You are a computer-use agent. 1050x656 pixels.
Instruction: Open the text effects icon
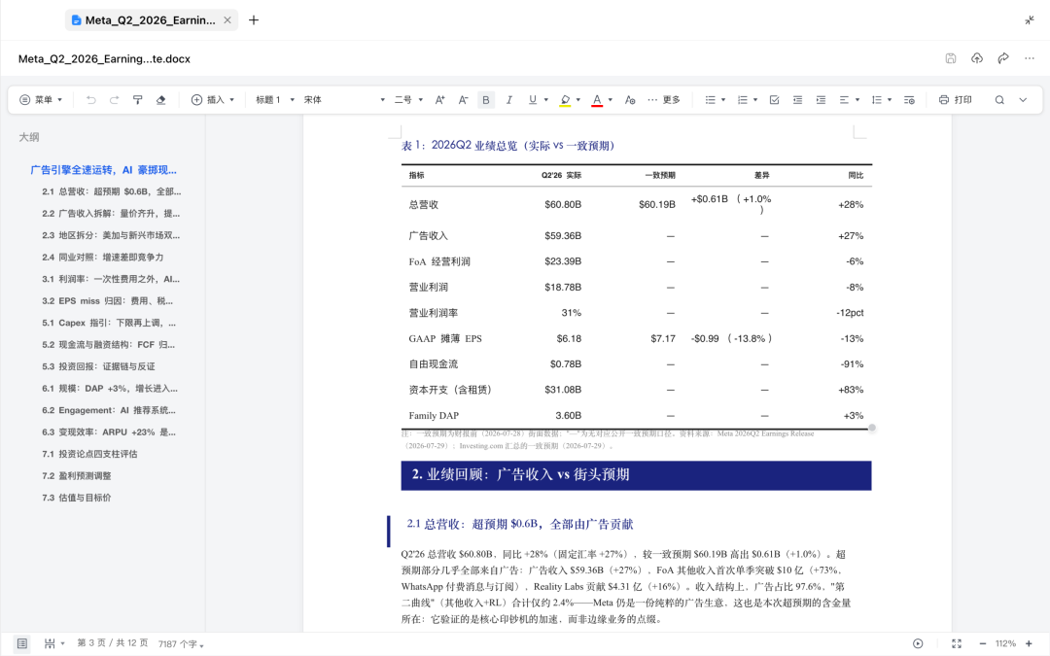[629, 100]
